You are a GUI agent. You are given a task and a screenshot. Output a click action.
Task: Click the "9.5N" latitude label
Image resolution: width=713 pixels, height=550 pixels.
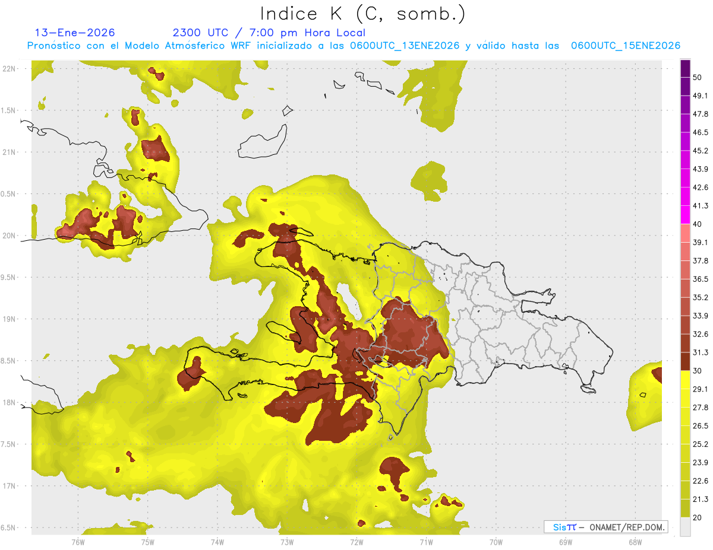tap(9, 277)
